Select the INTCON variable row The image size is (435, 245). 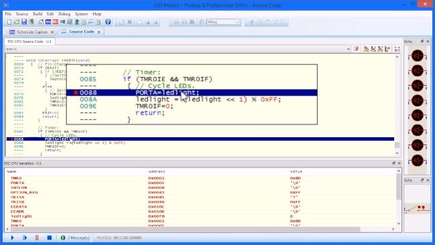201,187
